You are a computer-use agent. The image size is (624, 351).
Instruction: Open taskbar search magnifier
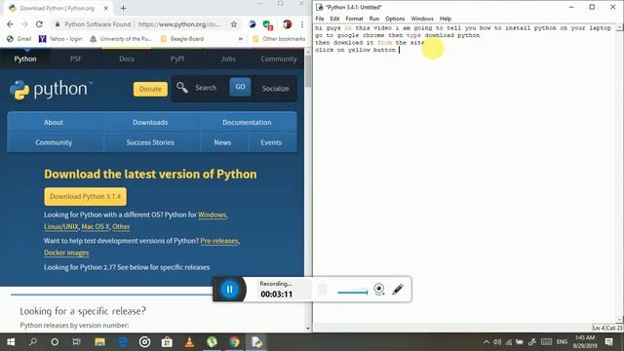coord(33,342)
